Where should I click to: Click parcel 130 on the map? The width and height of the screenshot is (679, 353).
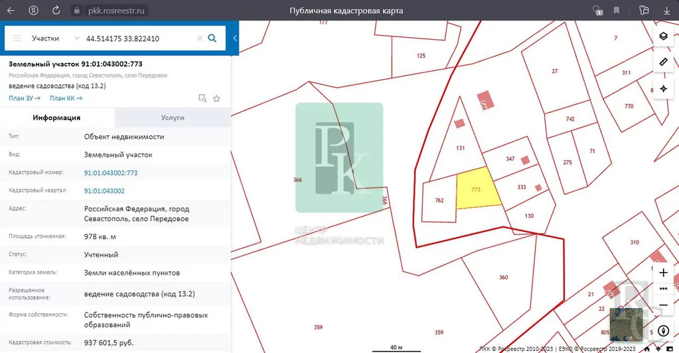coord(529,216)
